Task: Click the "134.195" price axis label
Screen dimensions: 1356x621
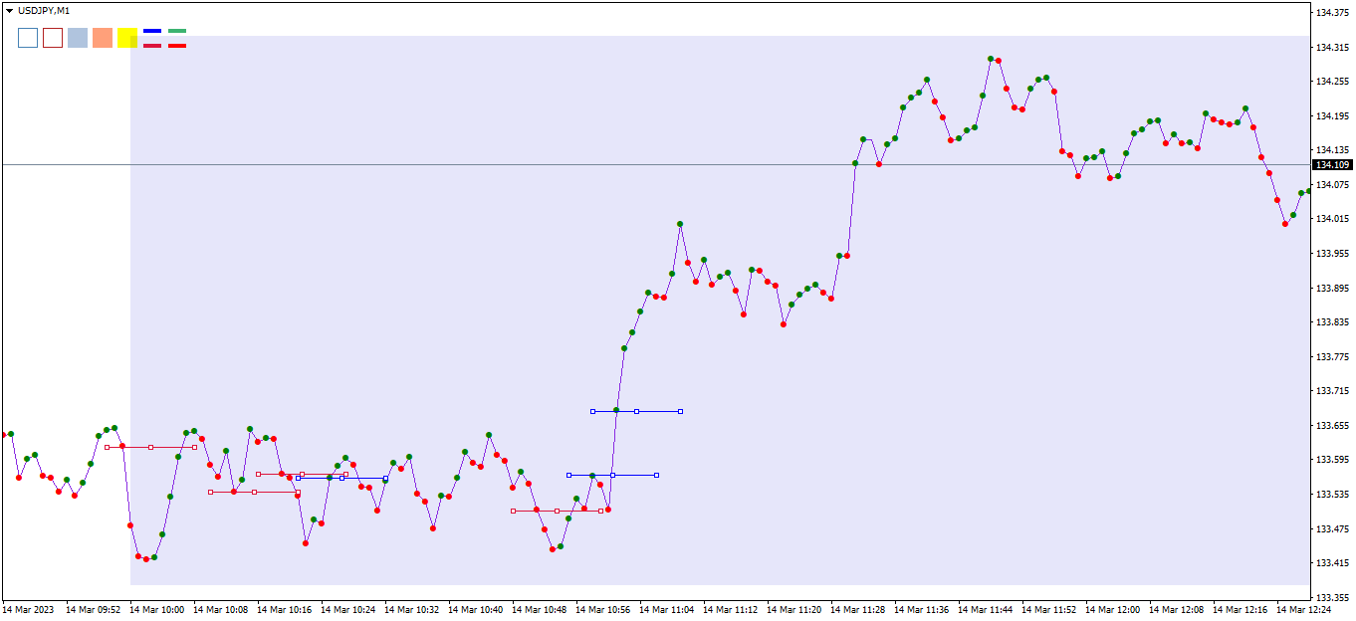Action: (x=1332, y=116)
